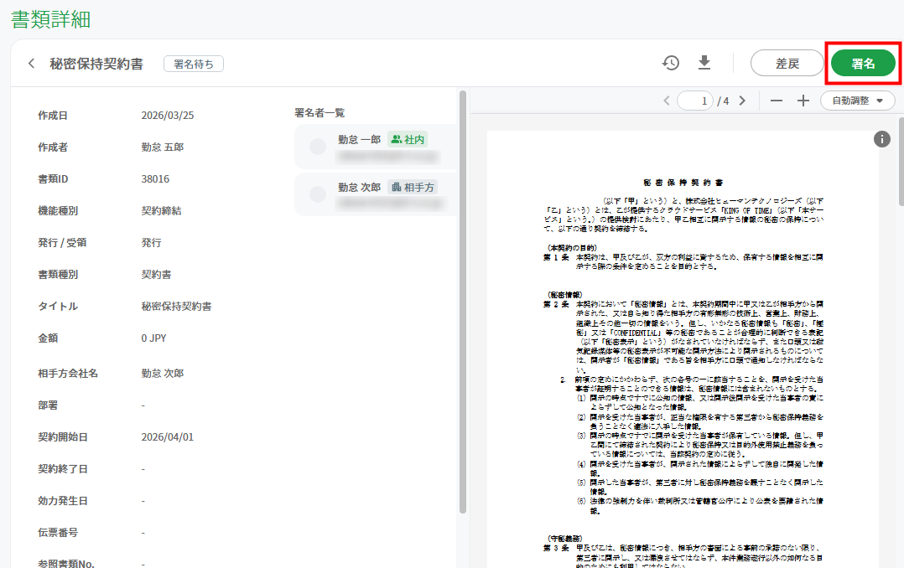Viewport: 904px width, 568px height.
Task: Click the green 署名 button
Action: [x=863, y=64]
